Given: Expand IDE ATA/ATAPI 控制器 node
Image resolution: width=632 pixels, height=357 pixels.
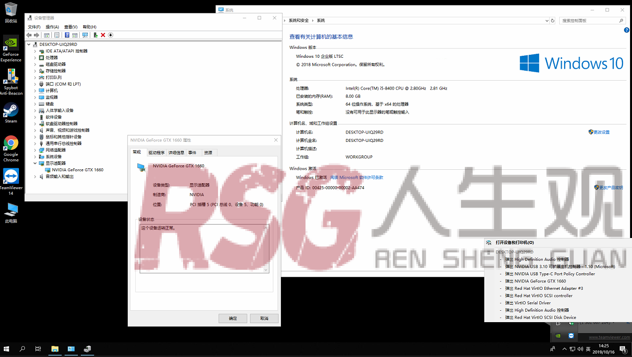Looking at the screenshot, I should coord(35,51).
